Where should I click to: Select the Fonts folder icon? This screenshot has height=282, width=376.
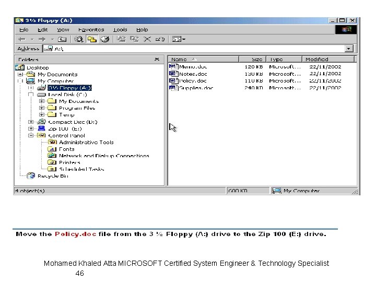[52, 149]
